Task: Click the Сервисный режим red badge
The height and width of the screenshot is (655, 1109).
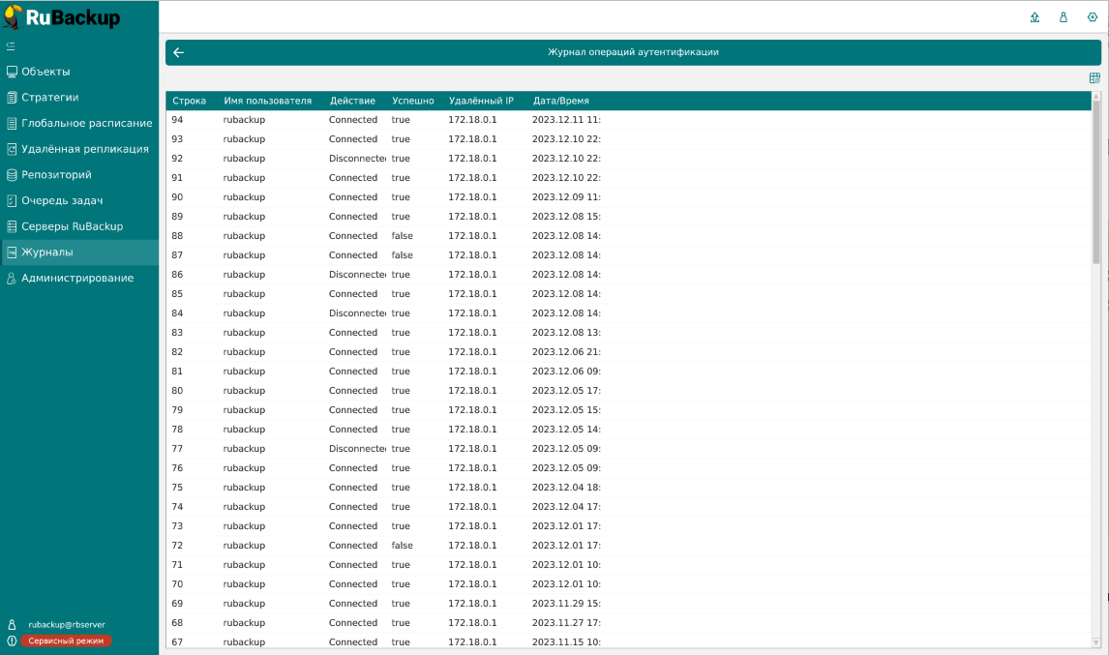Action: [66, 640]
